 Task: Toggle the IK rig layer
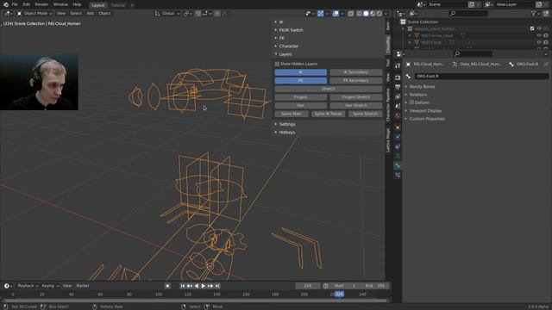click(301, 72)
